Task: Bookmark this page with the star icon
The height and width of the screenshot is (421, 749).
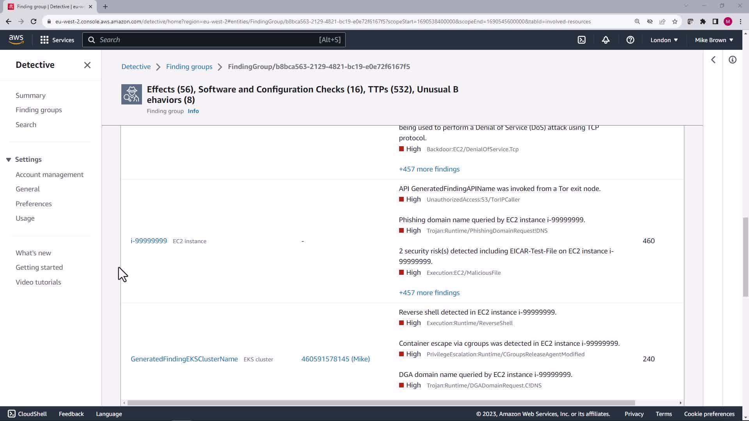Action: pyautogui.click(x=675, y=21)
